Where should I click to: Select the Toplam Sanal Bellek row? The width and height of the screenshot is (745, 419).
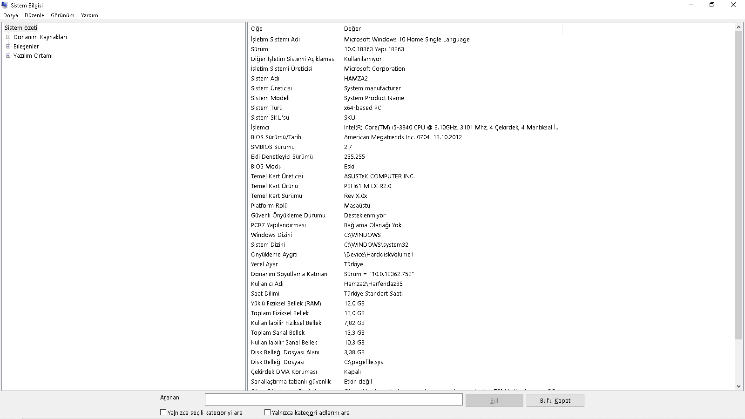[405, 333]
